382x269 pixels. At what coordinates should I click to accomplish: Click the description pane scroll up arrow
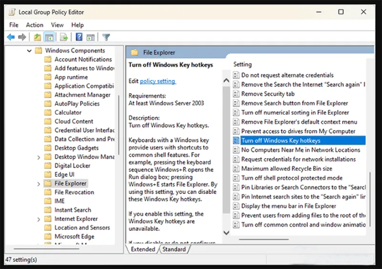pos(226,80)
